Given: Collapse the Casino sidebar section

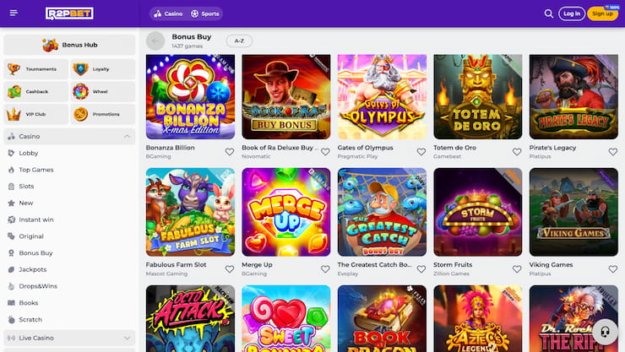Looking at the screenshot, I should (127, 137).
